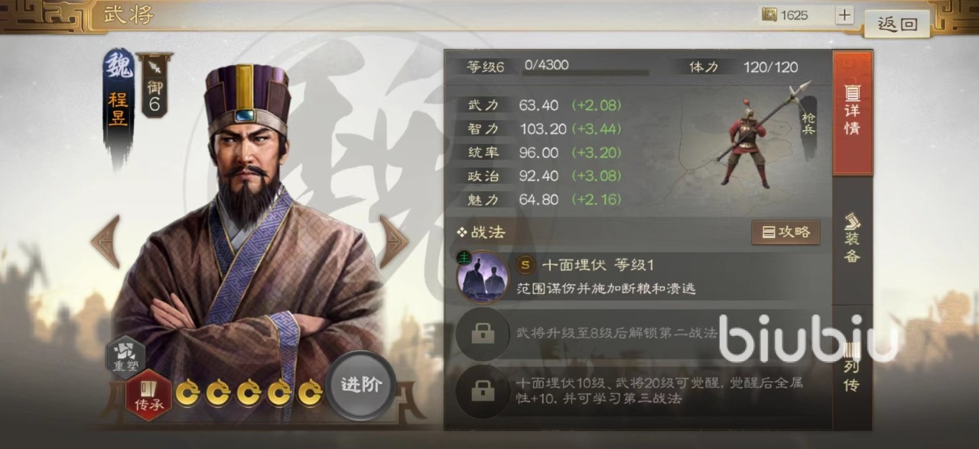This screenshot has width=979, height=449.
Task: Open the 攻略 strategy guide button
Action: point(785,232)
